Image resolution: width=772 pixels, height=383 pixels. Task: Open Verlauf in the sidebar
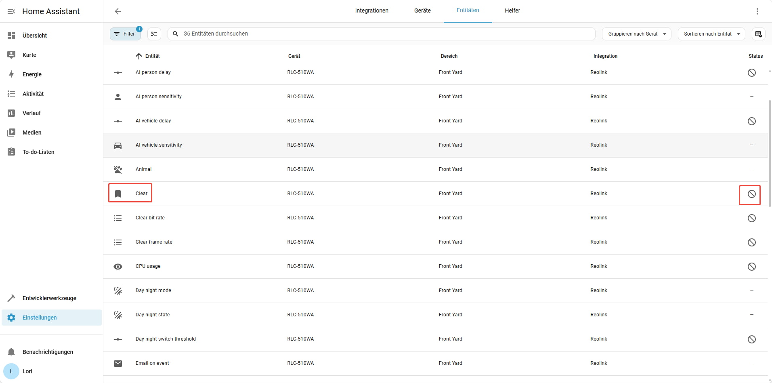[x=52, y=113]
